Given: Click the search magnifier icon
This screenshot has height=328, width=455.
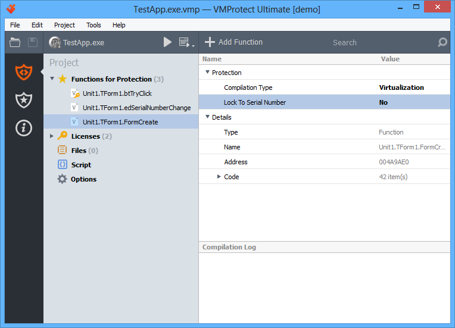Looking at the screenshot, I should (442, 42).
